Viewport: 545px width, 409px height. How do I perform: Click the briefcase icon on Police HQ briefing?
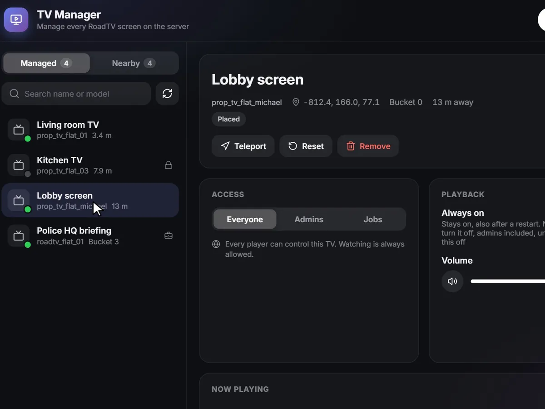[168, 235]
